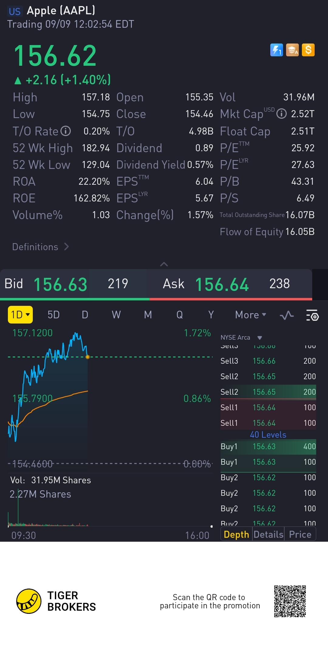Tap the orange stacked layers icon
Screen dimensions: 328x661
point(292,50)
